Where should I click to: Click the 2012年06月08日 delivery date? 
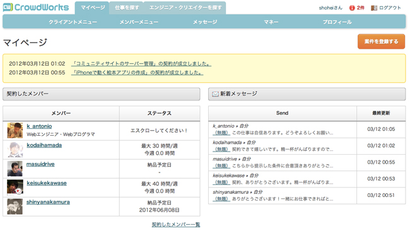tap(159, 210)
